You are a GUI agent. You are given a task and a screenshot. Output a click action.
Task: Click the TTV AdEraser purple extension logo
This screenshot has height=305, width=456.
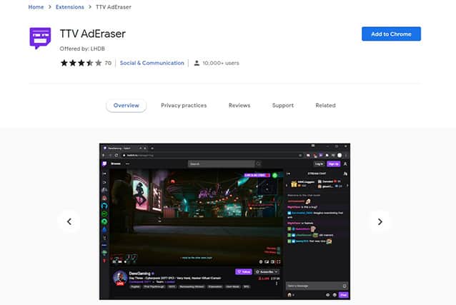click(40, 38)
